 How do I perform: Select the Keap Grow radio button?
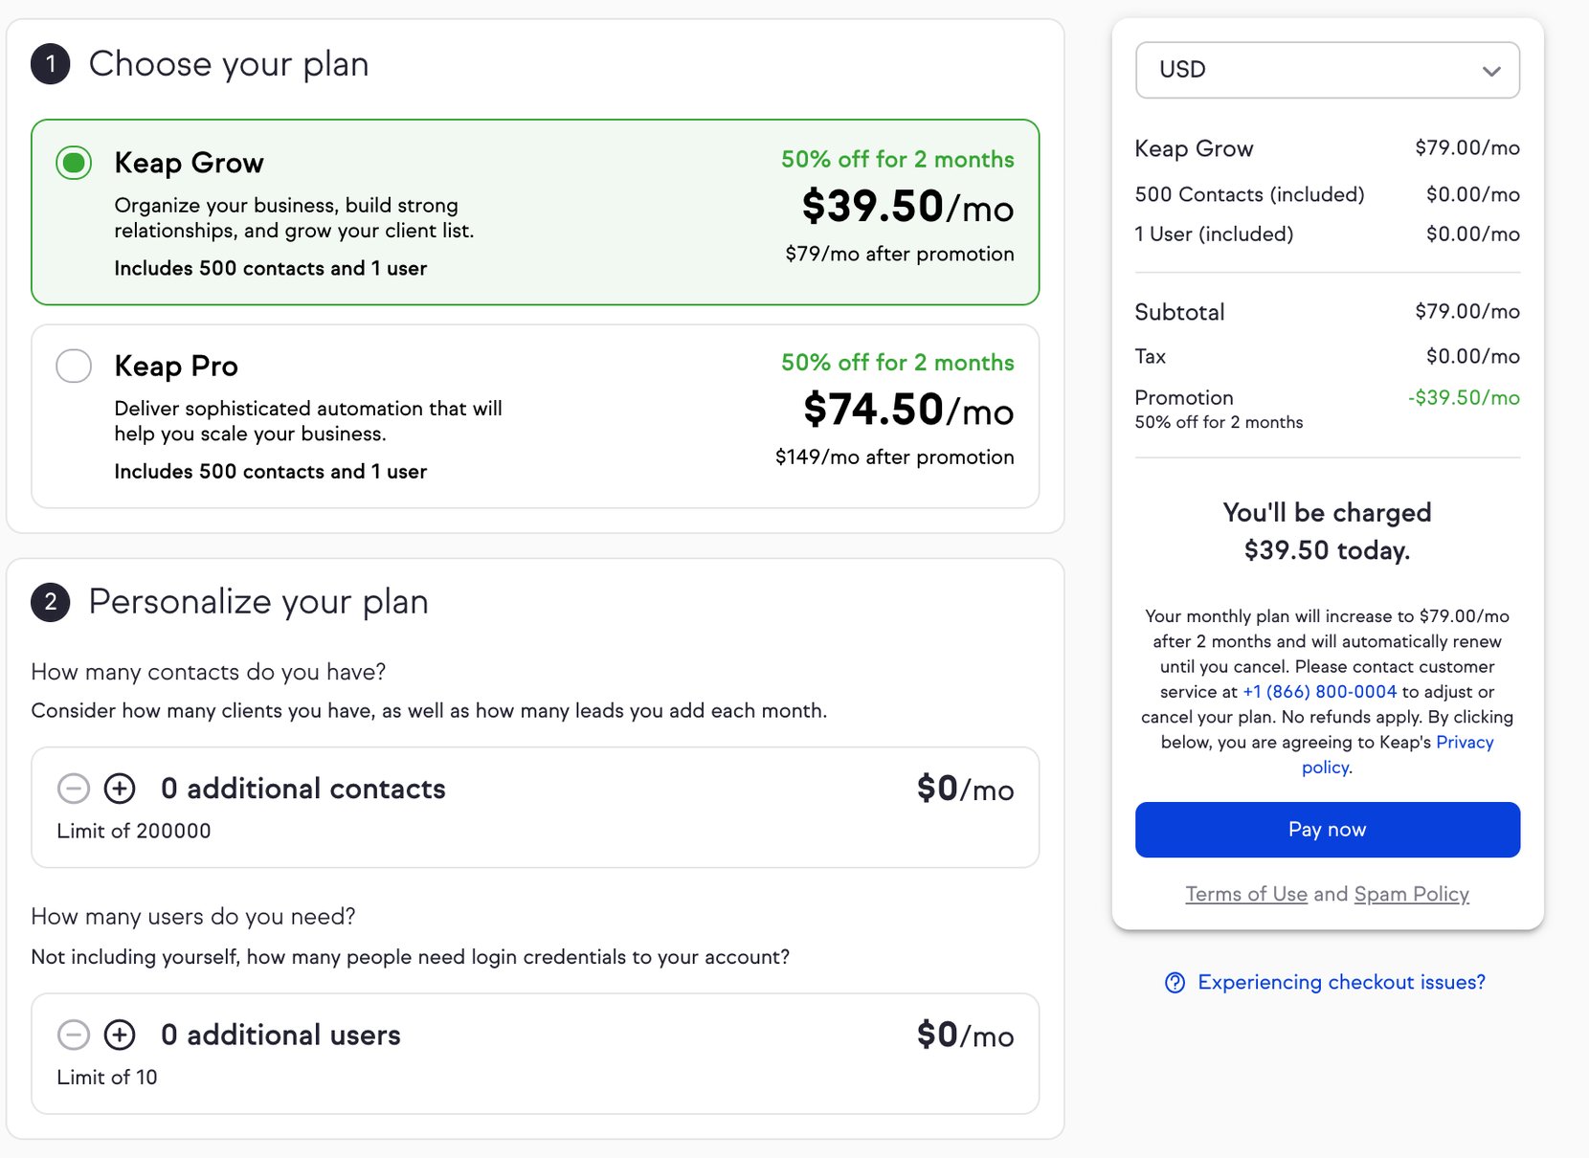pyautogui.click(x=74, y=163)
